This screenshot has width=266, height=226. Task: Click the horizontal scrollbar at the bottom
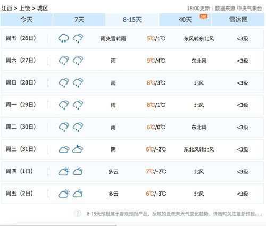pos(58,225)
